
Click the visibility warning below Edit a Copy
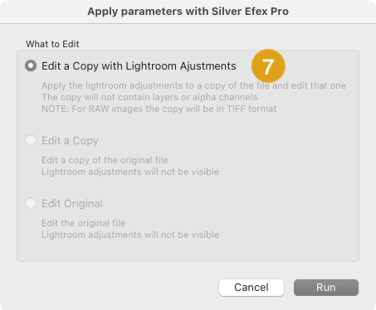click(x=130, y=172)
